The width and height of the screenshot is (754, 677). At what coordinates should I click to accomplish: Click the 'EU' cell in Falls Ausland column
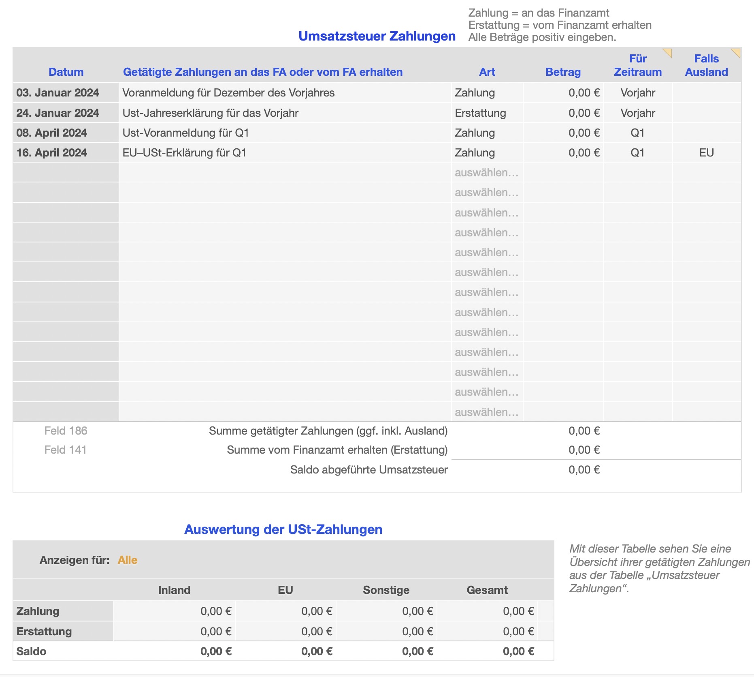[706, 153]
